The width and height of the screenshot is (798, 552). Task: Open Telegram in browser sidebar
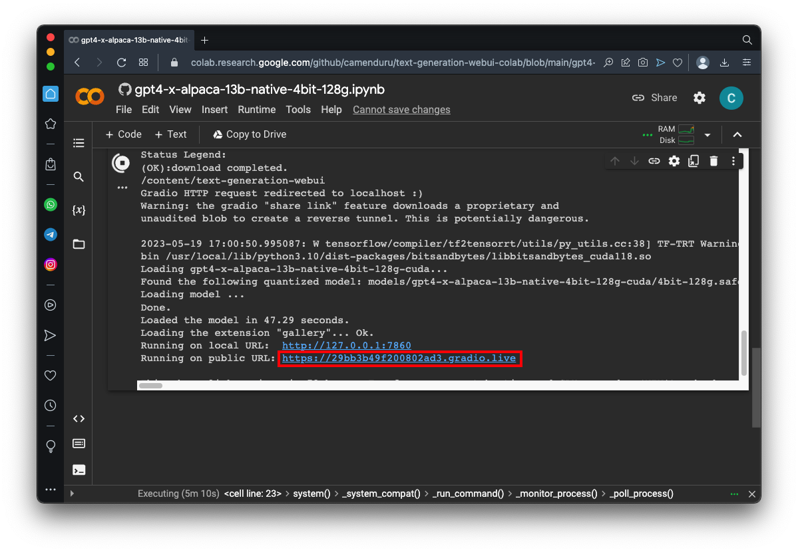tap(51, 235)
